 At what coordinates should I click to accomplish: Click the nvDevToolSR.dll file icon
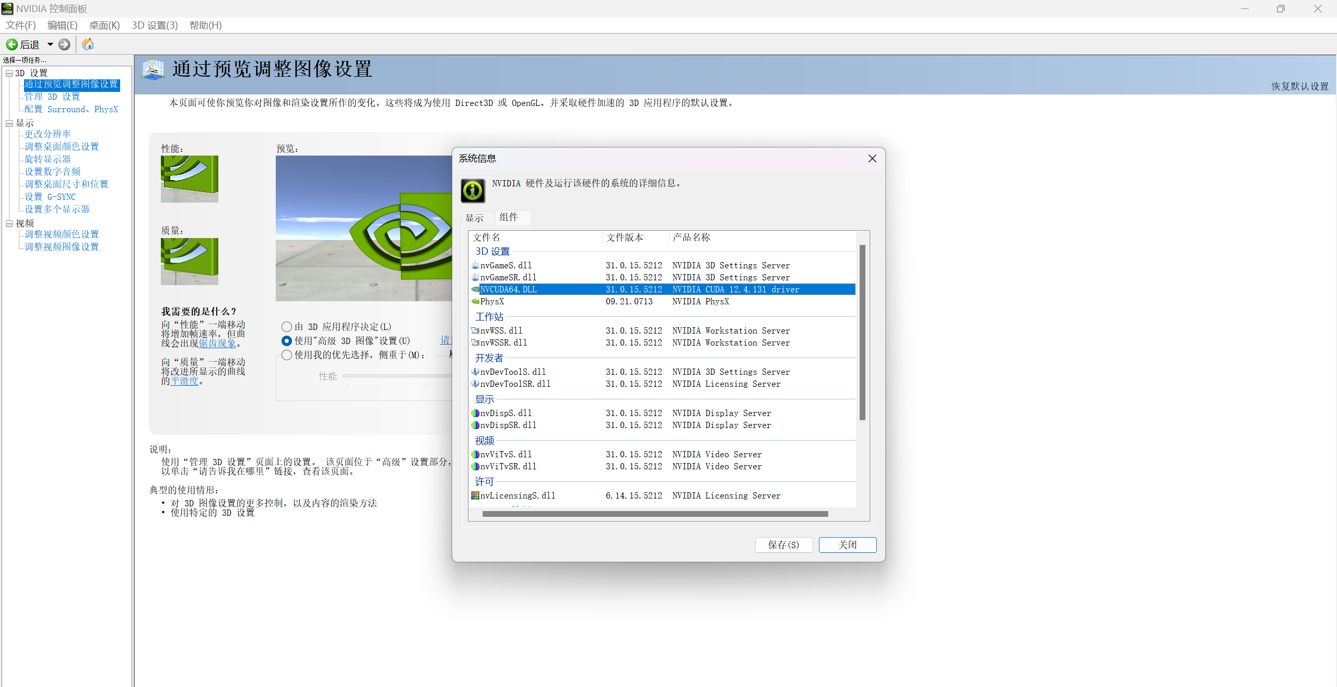pyautogui.click(x=475, y=384)
